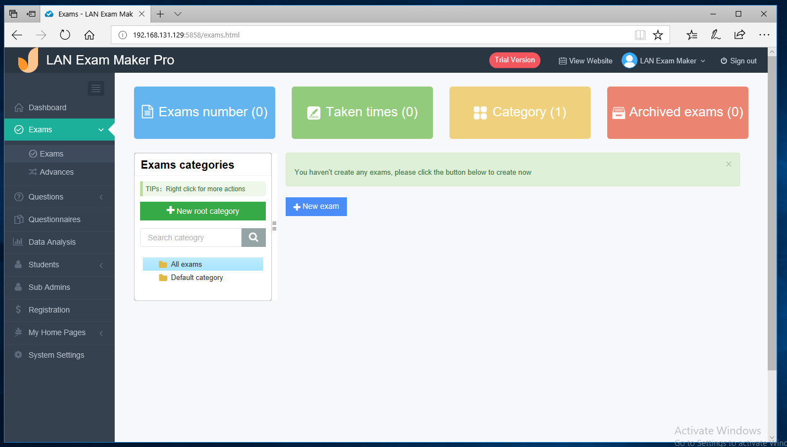Click the Trial Version badge
This screenshot has width=787, height=447.
tap(514, 60)
